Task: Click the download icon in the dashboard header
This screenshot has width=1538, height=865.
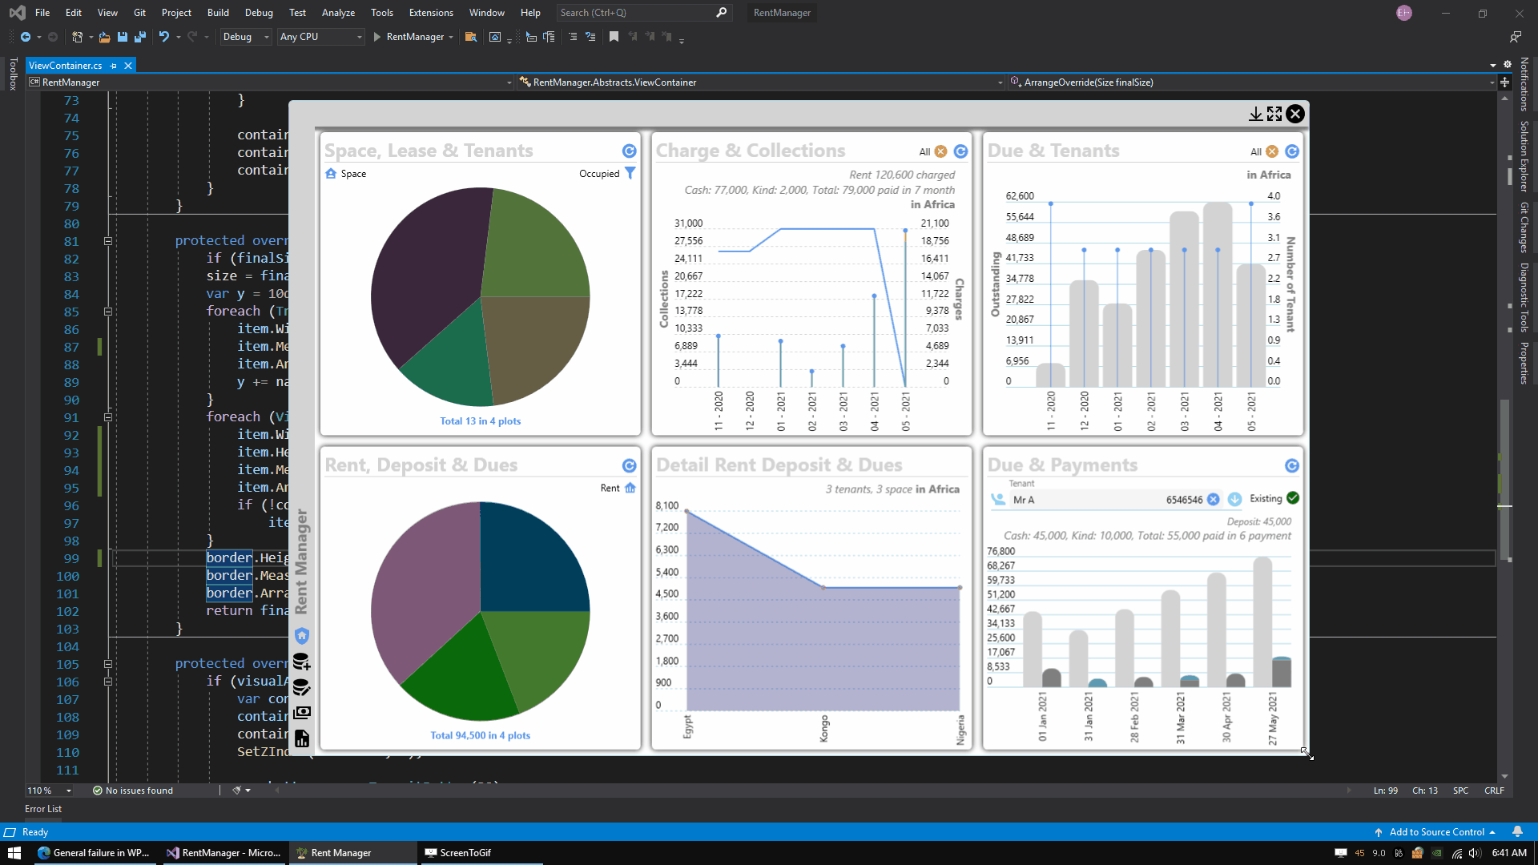Action: [1255, 115]
